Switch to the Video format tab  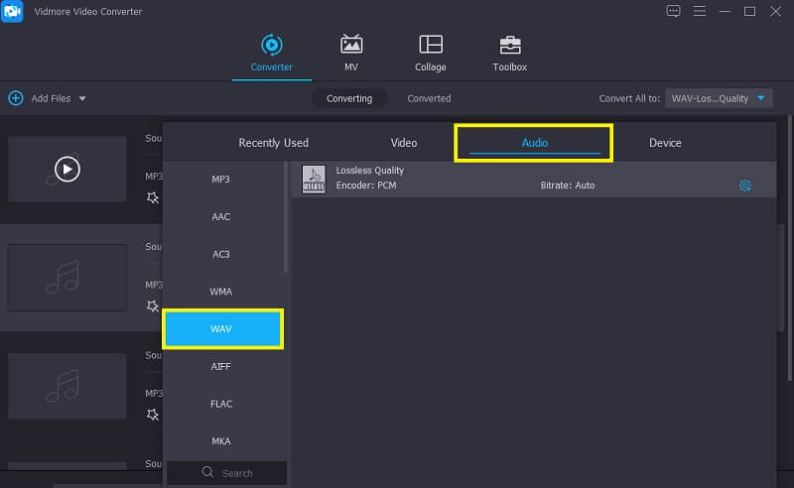pyautogui.click(x=404, y=143)
